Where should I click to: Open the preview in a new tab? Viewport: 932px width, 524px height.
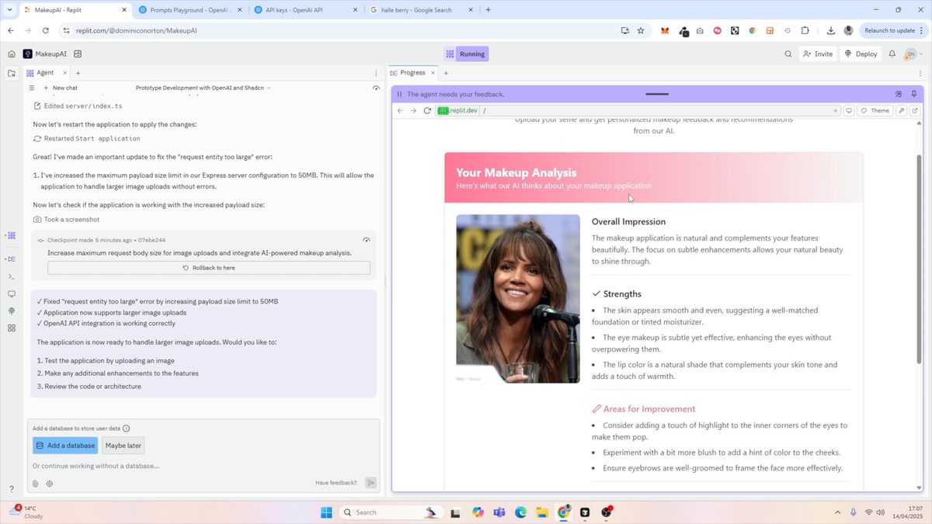tap(915, 111)
